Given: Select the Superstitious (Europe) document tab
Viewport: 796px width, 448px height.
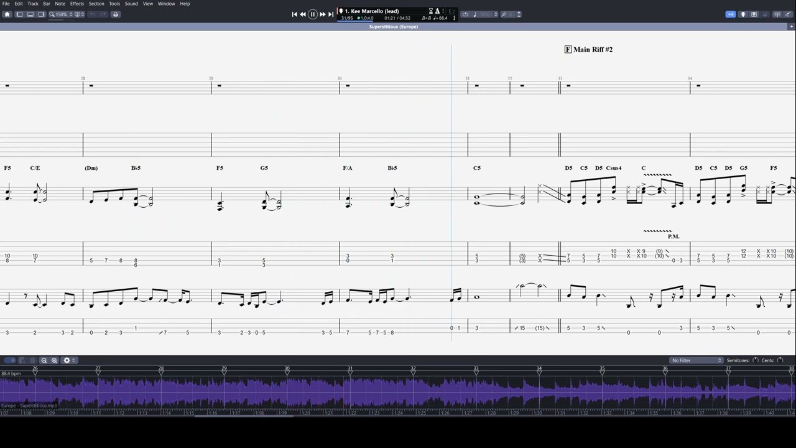Looking at the screenshot, I should pos(393,27).
